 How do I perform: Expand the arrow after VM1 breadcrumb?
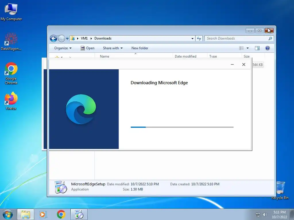pyautogui.click(x=91, y=38)
